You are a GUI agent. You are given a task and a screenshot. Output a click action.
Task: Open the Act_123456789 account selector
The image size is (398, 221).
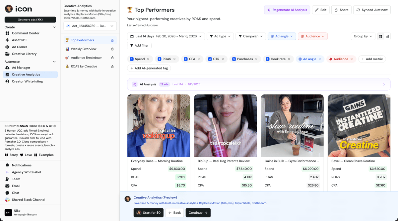90,25
